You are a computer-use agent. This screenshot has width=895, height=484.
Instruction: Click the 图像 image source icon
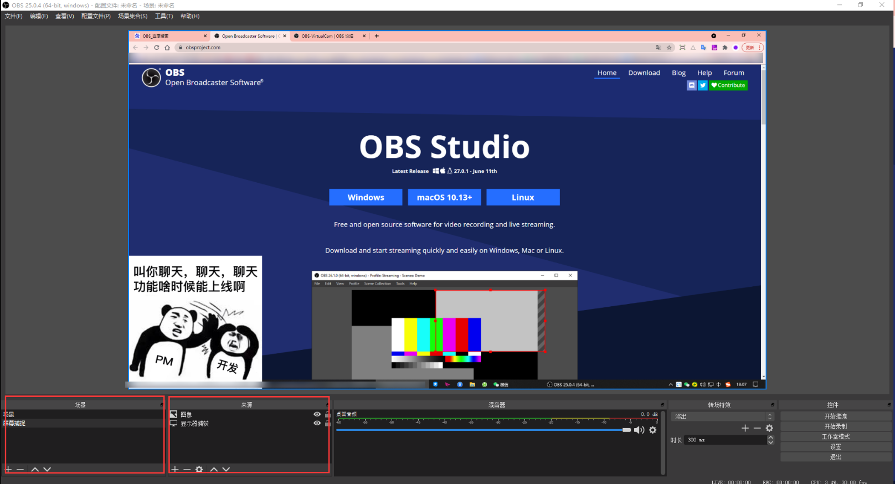[173, 414]
